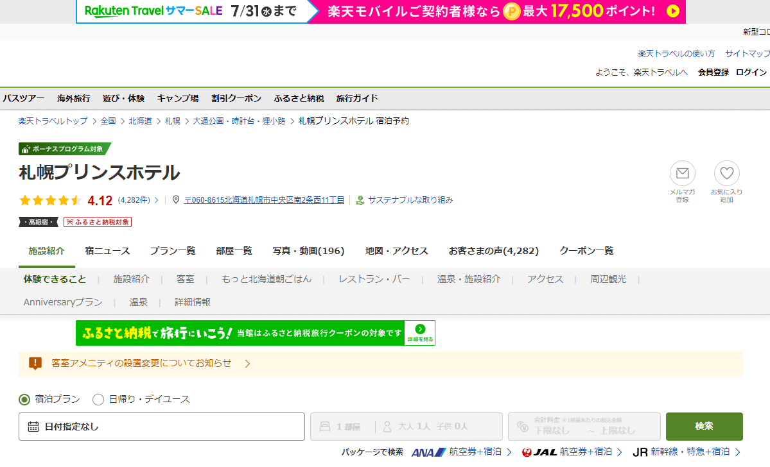
Task: Jump to レストラン・バー section
Action: pos(374,279)
